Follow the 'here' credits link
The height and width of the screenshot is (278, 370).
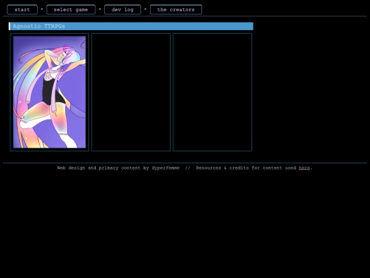pyautogui.click(x=304, y=168)
